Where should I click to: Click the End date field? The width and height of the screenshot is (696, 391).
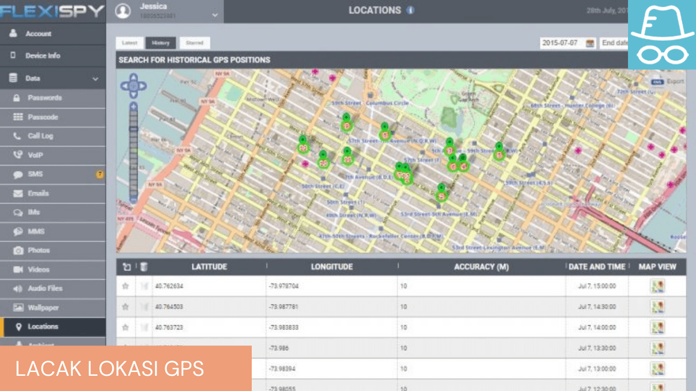click(614, 43)
